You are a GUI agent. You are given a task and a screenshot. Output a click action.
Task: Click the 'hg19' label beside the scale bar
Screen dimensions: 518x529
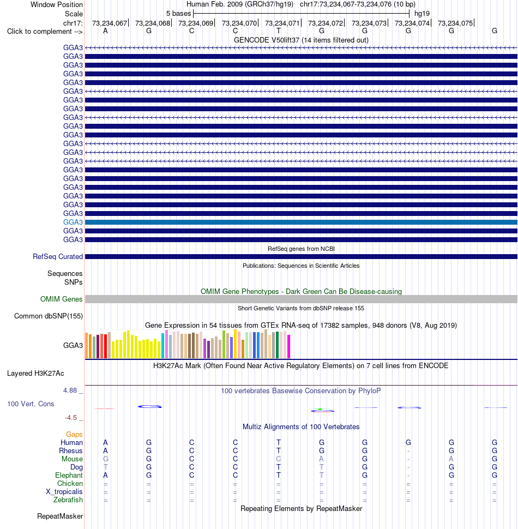pos(422,14)
